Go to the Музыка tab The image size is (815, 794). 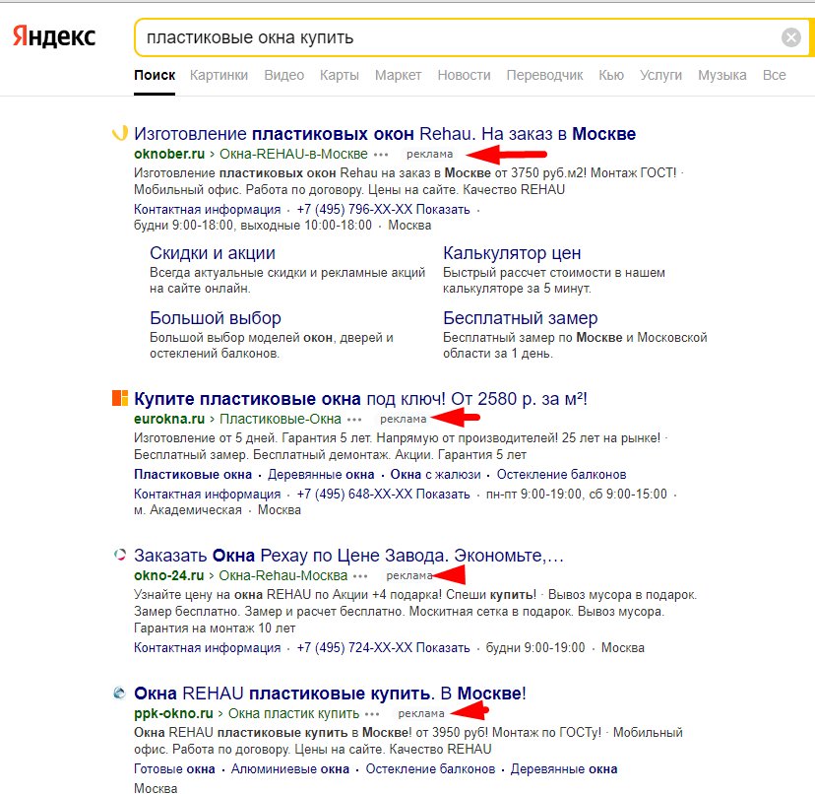(721, 76)
